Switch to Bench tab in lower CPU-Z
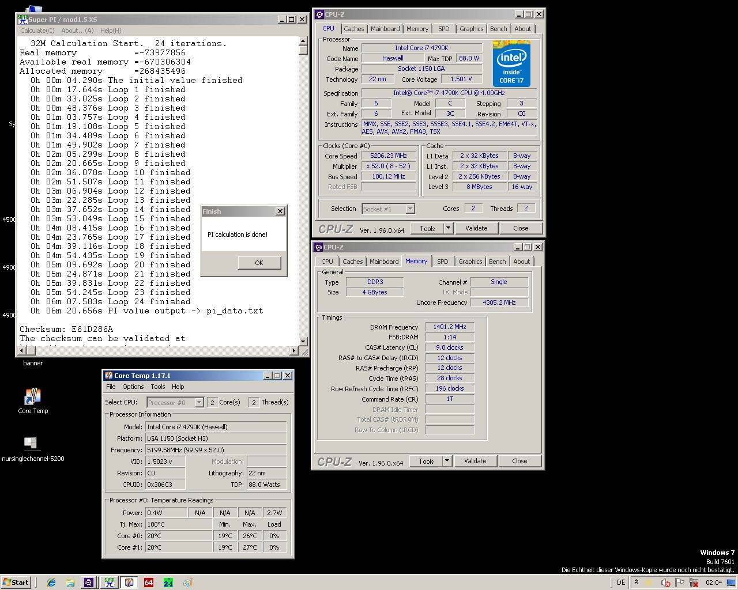This screenshot has height=590, width=738. (498, 262)
